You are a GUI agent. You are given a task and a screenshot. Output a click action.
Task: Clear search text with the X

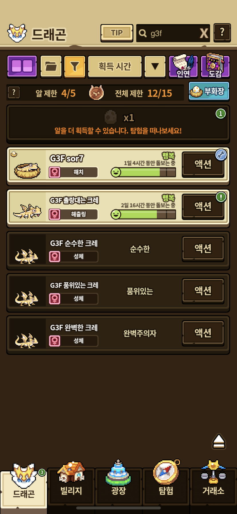[x=204, y=33]
